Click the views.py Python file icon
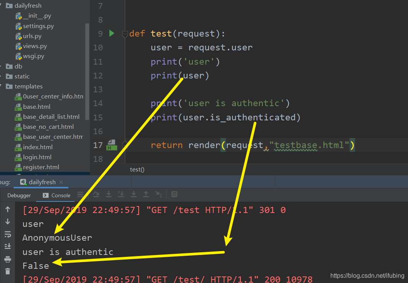The image size is (408, 283). 18,47
